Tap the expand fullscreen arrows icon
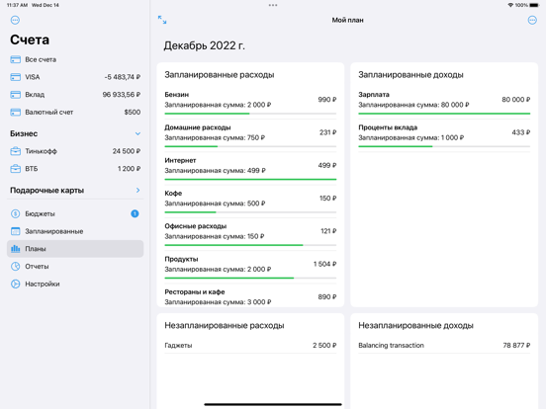The width and height of the screenshot is (546, 409). (162, 20)
